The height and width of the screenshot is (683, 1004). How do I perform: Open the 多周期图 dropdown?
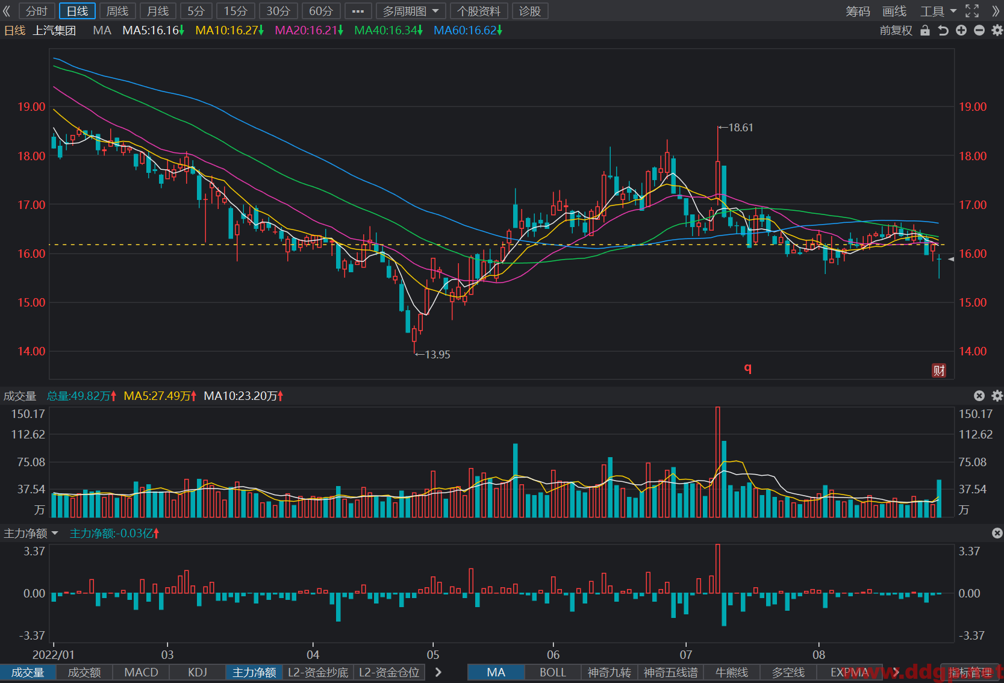pyautogui.click(x=411, y=11)
